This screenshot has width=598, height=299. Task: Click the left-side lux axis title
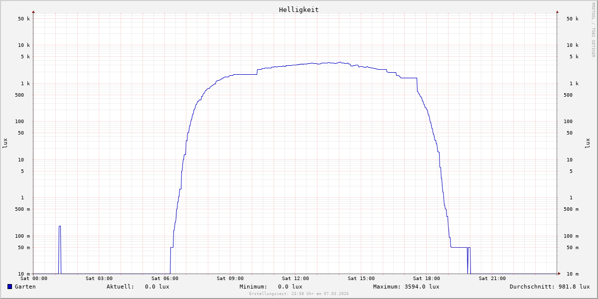(x=5, y=143)
